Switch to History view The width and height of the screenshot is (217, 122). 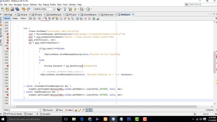click(23, 18)
